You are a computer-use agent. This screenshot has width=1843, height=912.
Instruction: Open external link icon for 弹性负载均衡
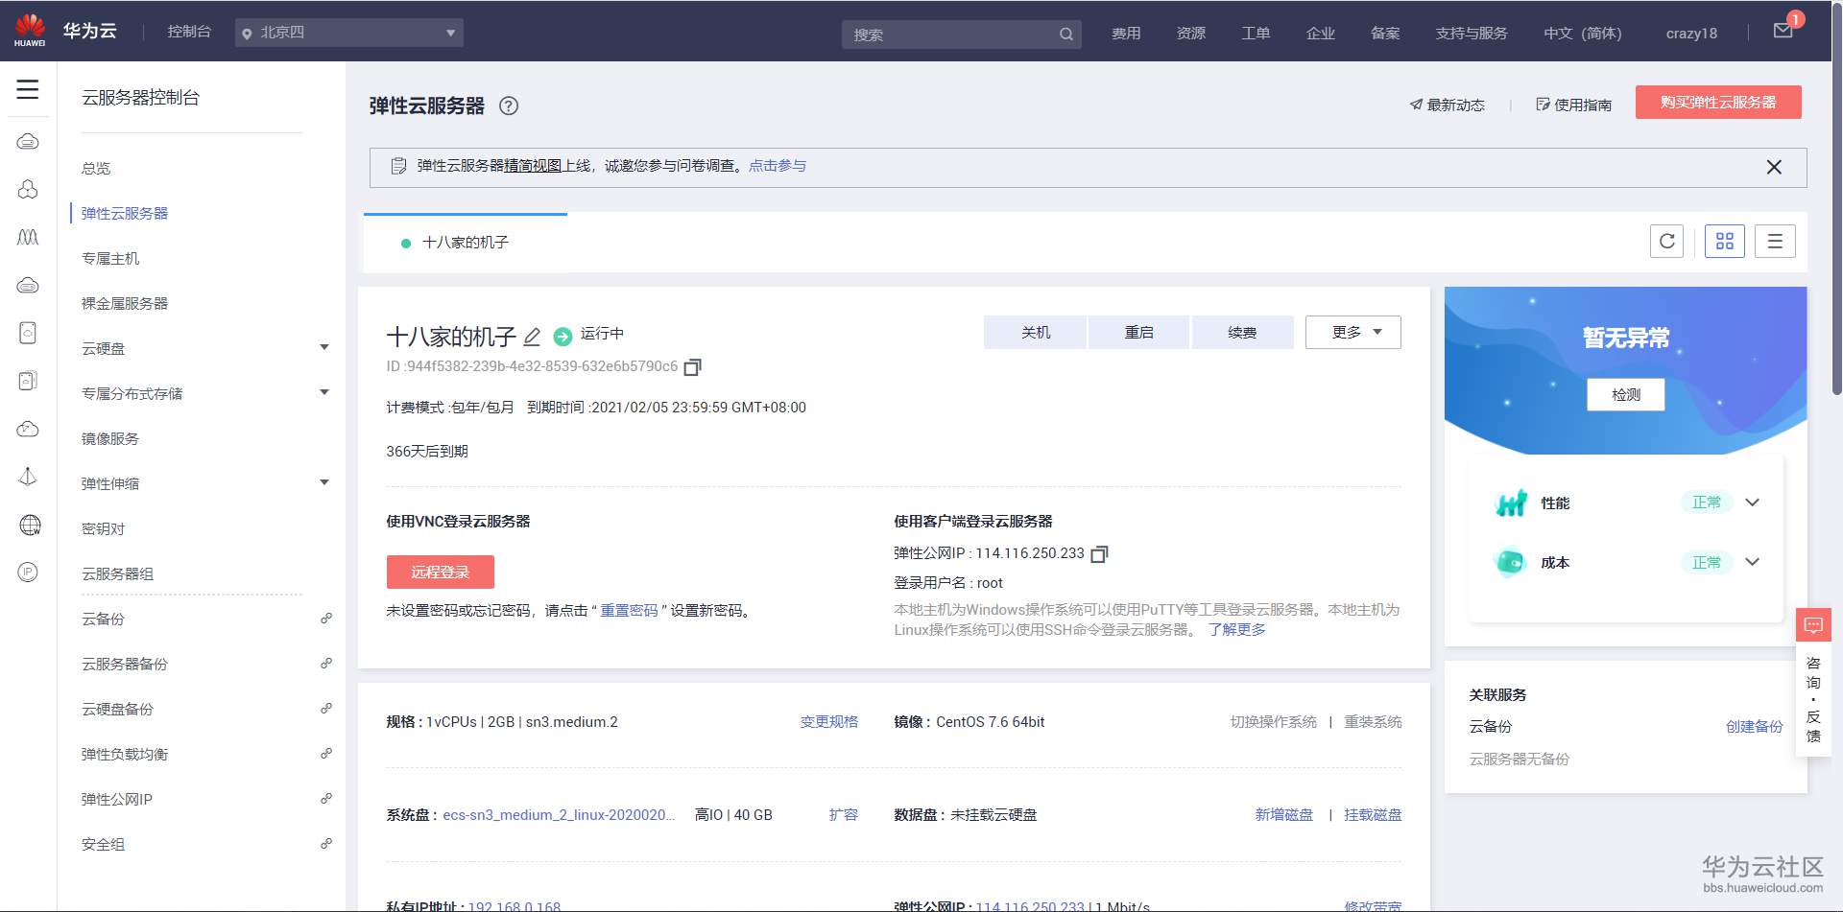326,754
